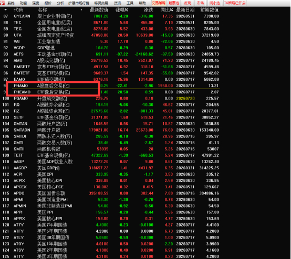The height and width of the screenshot is (259, 291).
Task: Open the 系统 menu
Action: pyautogui.click(x=11, y=3)
